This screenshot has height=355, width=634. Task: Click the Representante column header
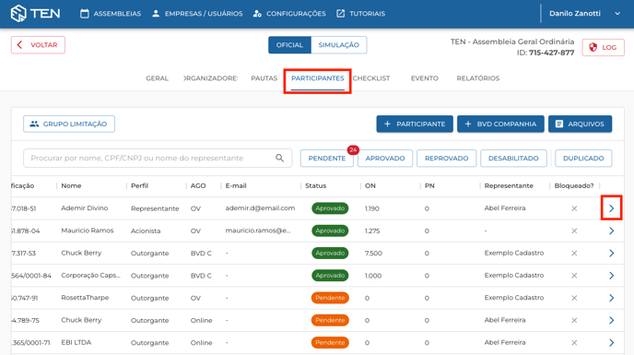pos(509,185)
